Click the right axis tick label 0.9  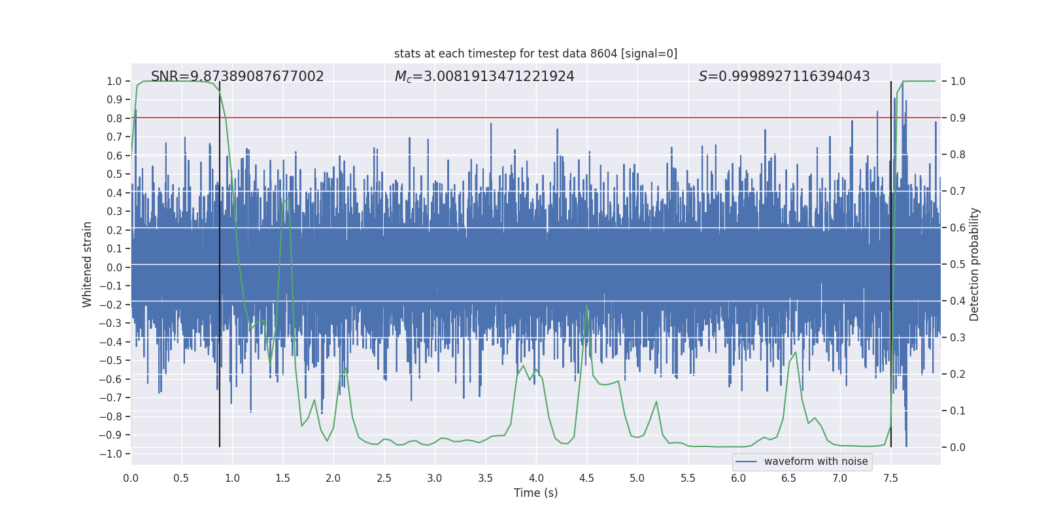[958, 118]
